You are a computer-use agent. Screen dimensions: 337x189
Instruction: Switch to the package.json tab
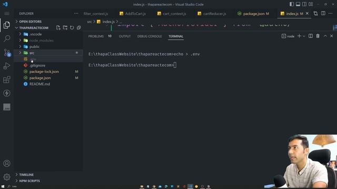(254, 14)
